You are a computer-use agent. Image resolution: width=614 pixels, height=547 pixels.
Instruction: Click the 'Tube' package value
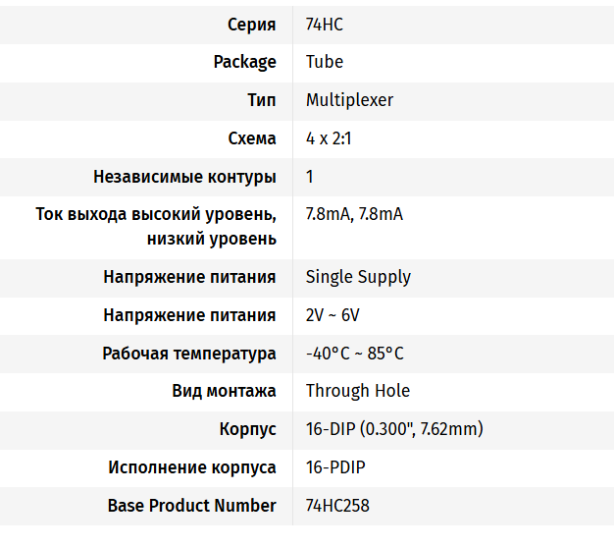tap(325, 62)
